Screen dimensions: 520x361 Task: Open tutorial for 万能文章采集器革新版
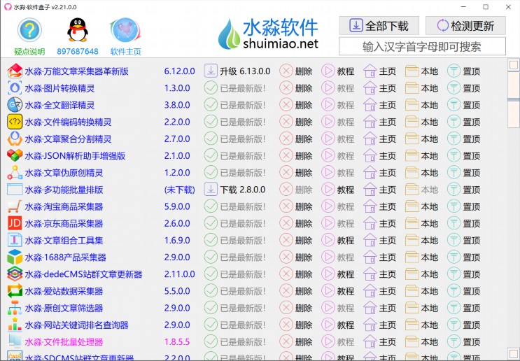pyautogui.click(x=337, y=71)
